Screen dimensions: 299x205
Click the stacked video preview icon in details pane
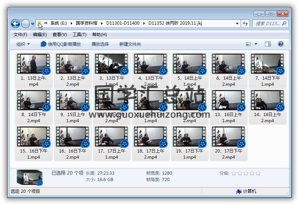click(30, 177)
